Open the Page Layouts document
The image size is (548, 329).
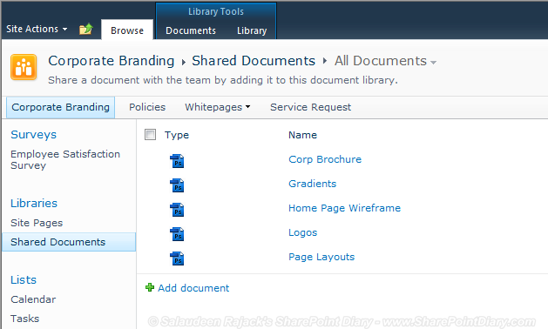[x=321, y=257]
